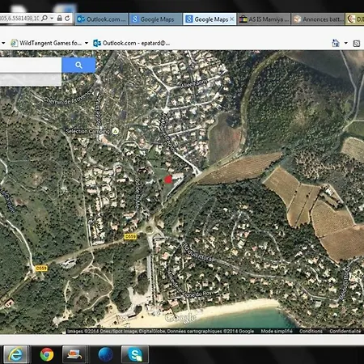Screen dimensions: 364x364
Task: Open the address bar dropdown arrow
Action: (x=52, y=19)
